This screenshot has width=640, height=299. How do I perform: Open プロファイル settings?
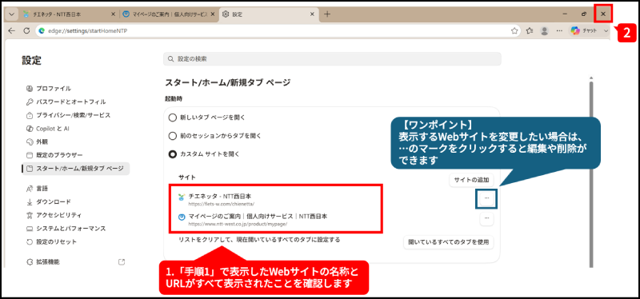[x=54, y=89]
